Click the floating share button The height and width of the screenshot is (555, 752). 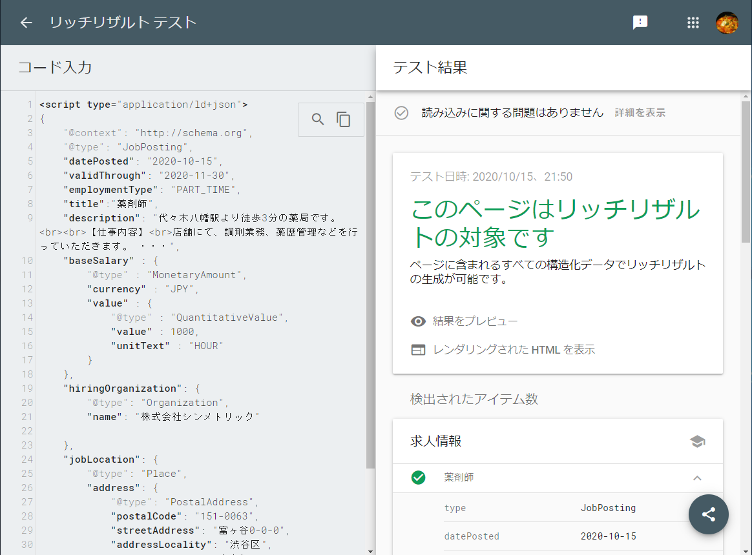708,514
